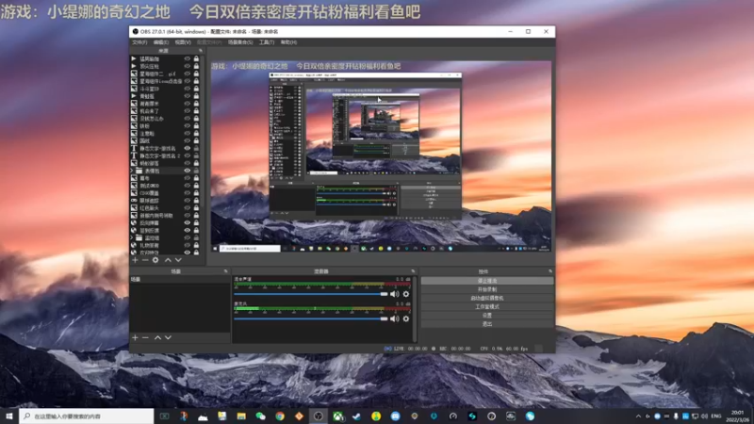Viewport: 754px width, 424px height.
Task: Toggle visibility of 静态文字-重线名 2 source
Action: point(188,155)
